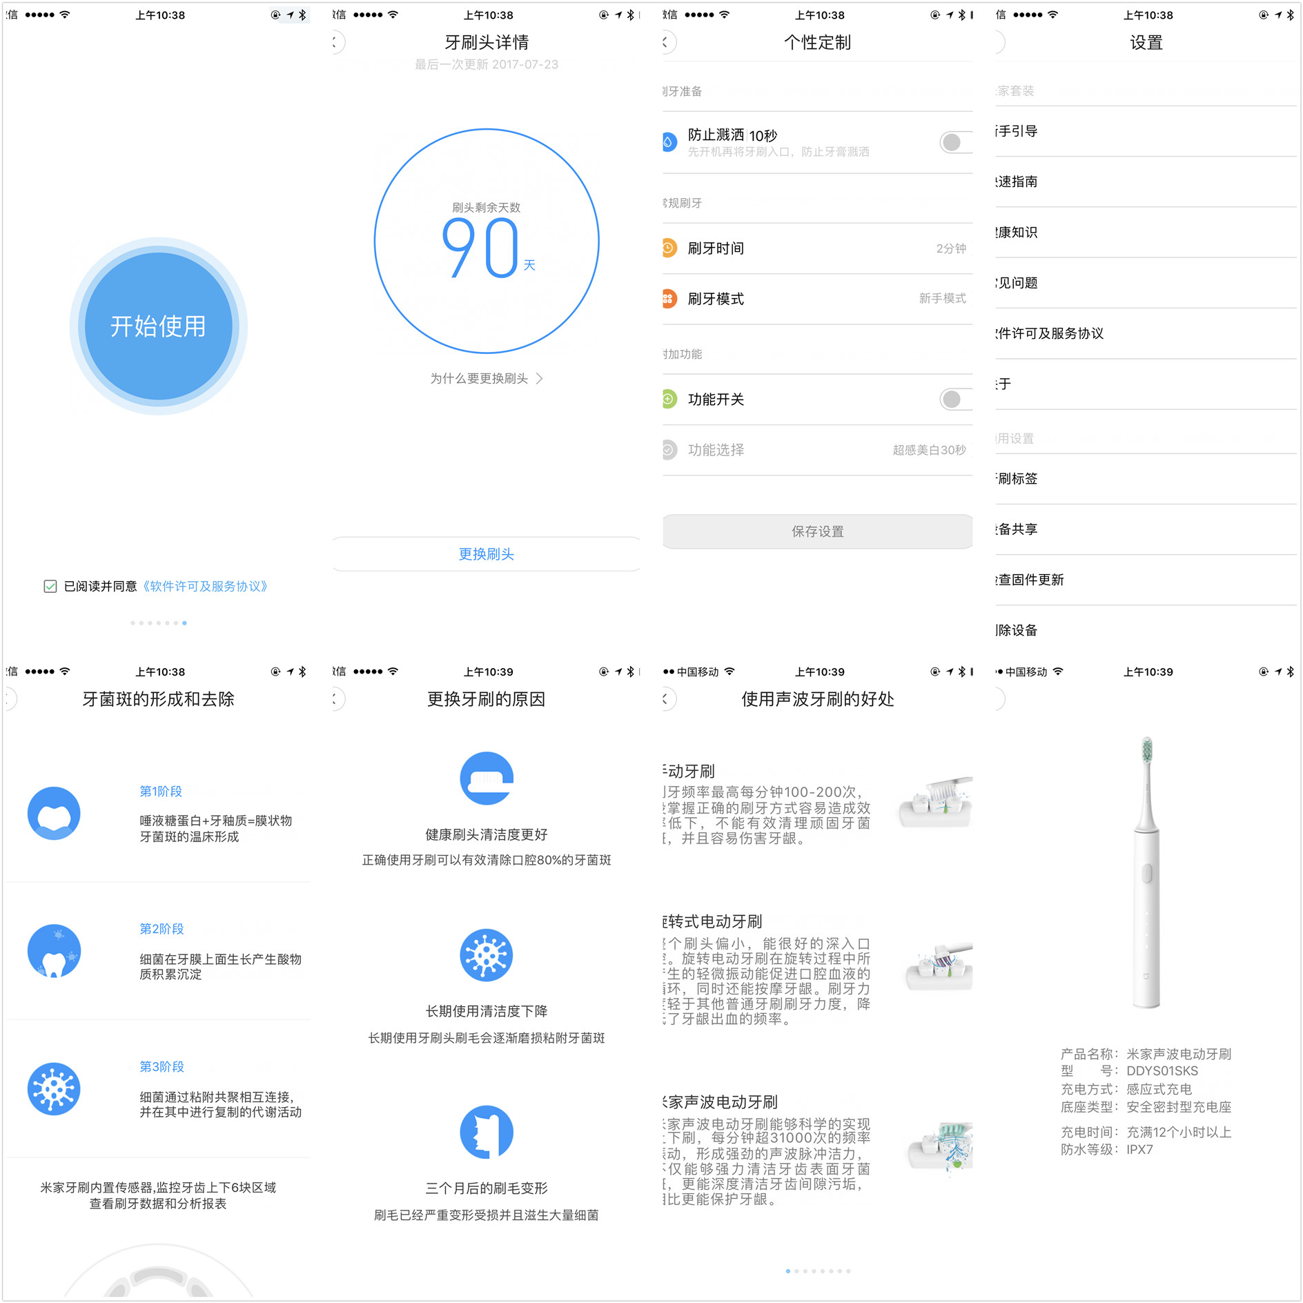This screenshot has width=1303, height=1303.
Task: Expand 刷牙模式 showing 新手模式
Action: point(814,299)
